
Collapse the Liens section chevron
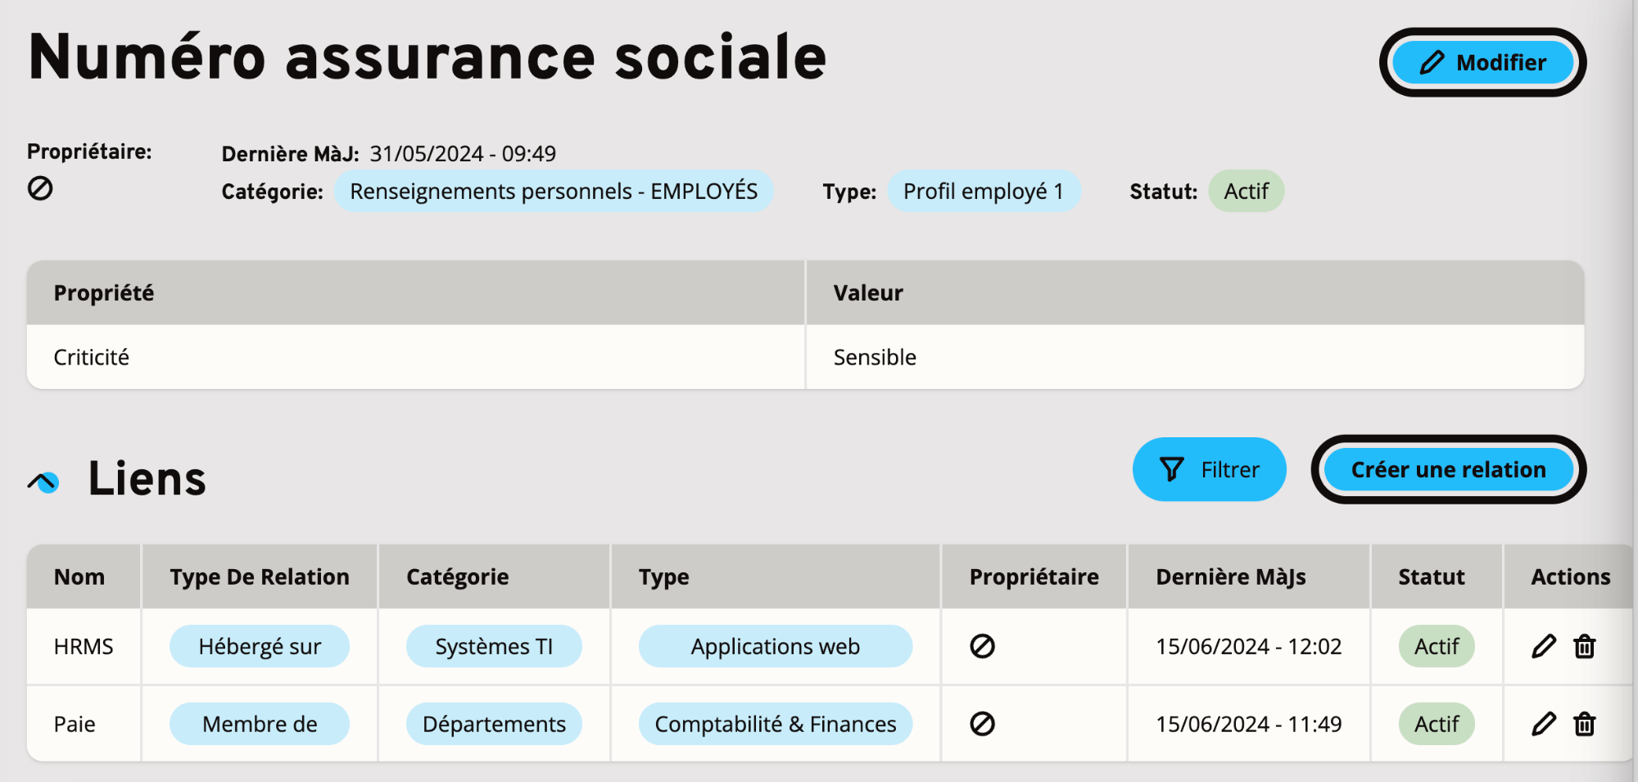[x=43, y=481]
